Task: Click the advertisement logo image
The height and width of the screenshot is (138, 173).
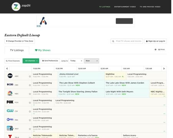Action: pos(43,21)
